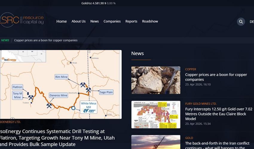Open the Companies menu

coord(112,21)
